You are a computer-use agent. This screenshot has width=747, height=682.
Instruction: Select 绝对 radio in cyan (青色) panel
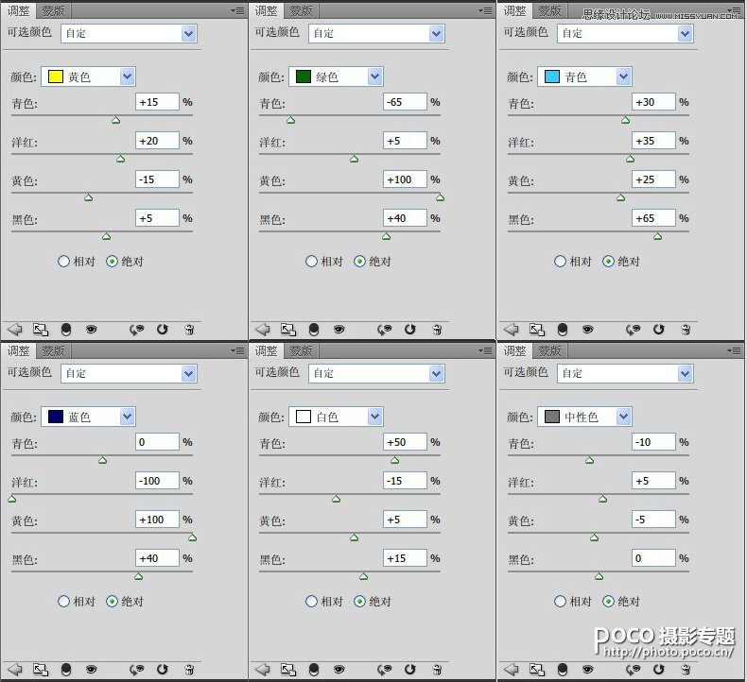pos(608,262)
